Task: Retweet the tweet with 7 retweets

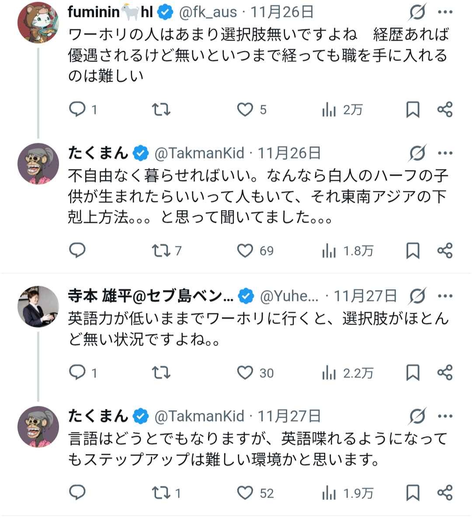Action: [161, 250]
